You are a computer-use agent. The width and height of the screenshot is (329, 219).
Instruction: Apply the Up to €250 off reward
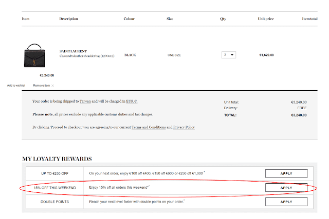(x=286, y=173)
